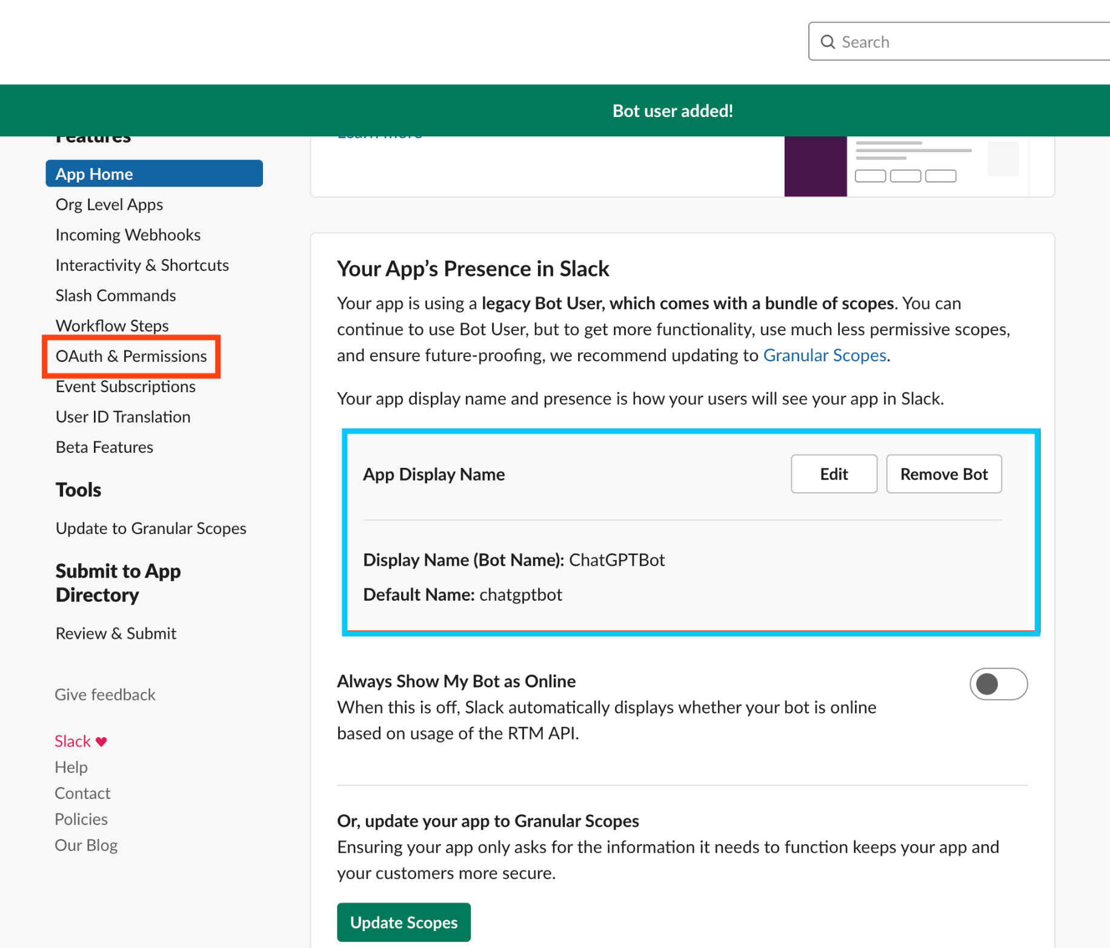The image size is (1110, 948).
Task: Click the green Update Scopes button
Action: click(x=404, y=922)
